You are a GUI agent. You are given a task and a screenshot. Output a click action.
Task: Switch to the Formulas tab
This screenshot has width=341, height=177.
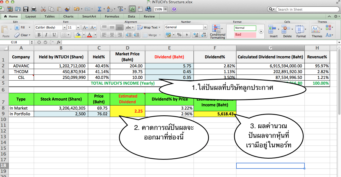(x=112, y=16)
